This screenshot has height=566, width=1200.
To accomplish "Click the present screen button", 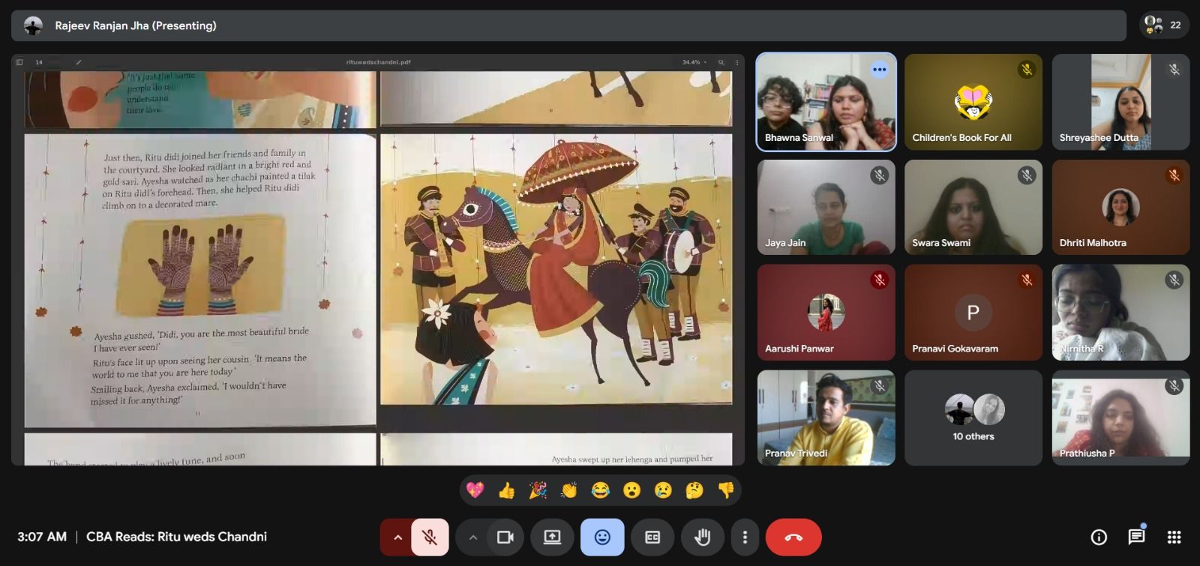I will [x=552, y=537].
